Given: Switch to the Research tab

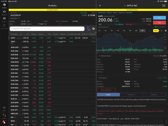Looking at the screenshot, I should (131, 95).
